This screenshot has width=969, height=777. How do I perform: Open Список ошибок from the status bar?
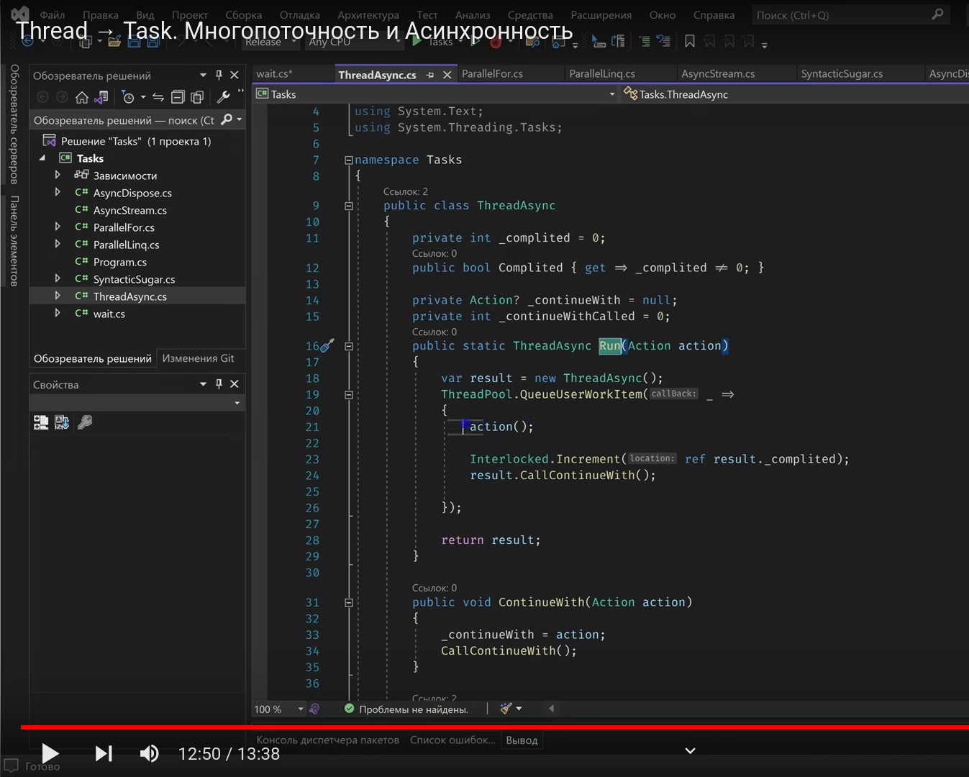click(452, 740)
